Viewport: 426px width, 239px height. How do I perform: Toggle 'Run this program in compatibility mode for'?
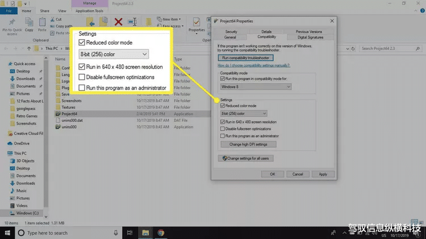pos(223,79)
